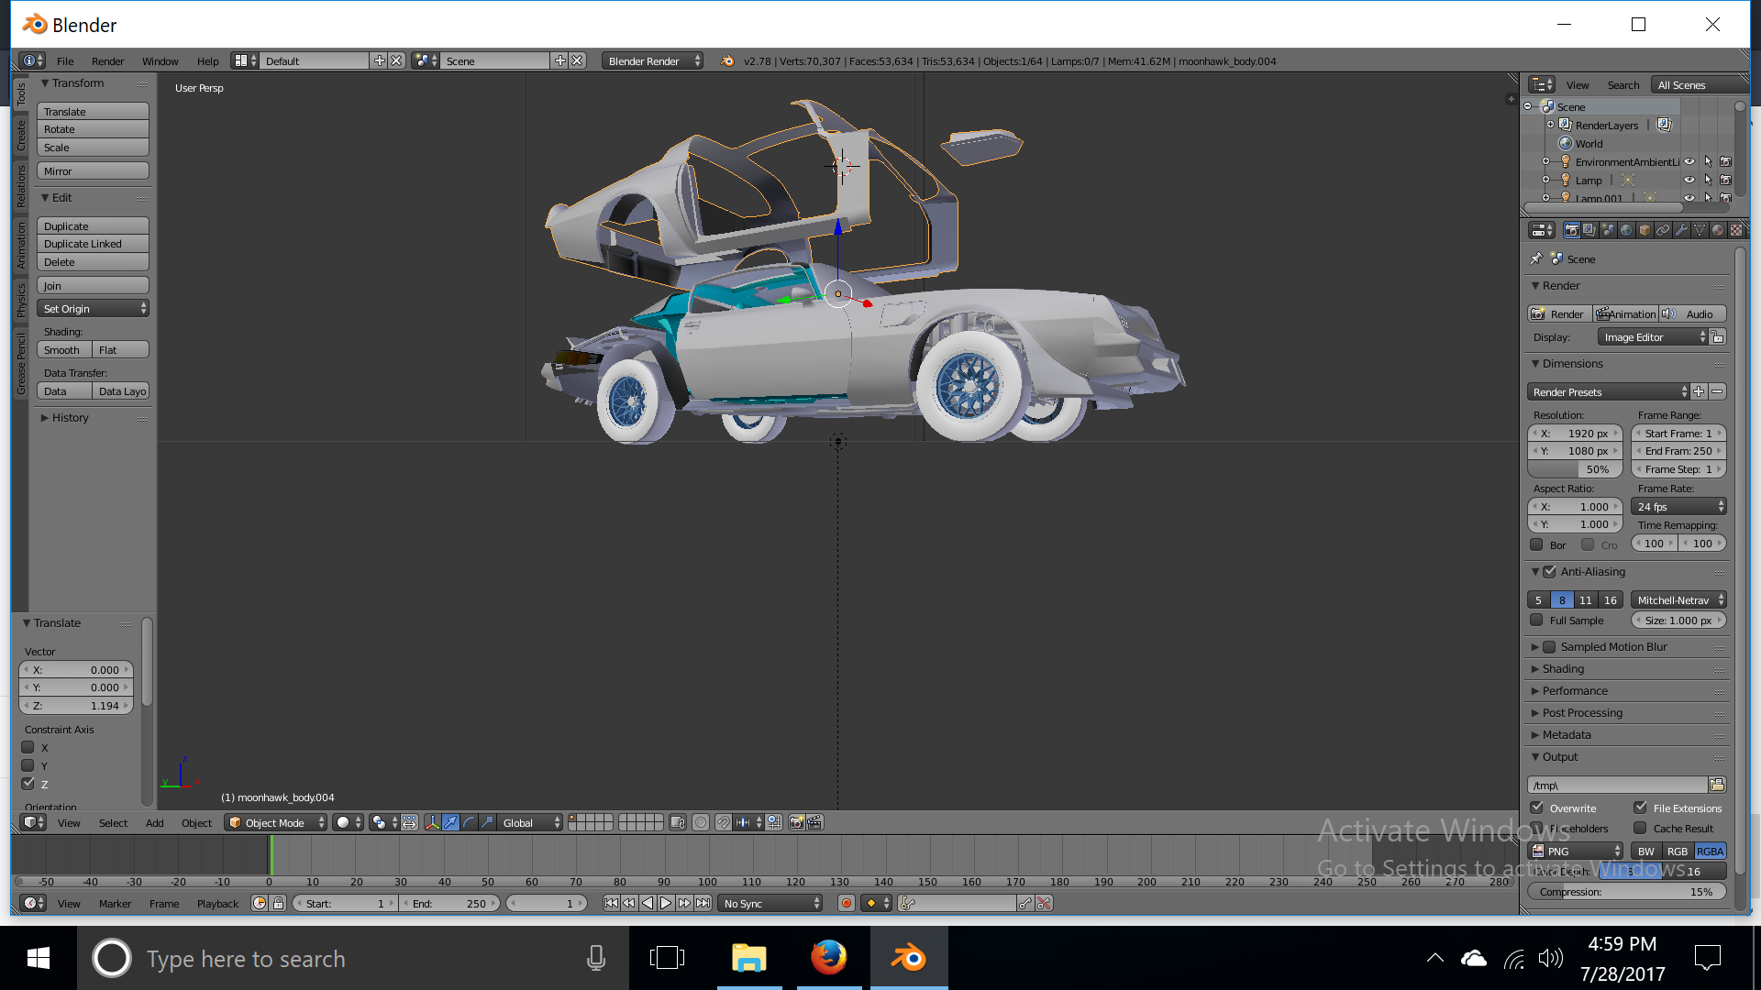Image resolution: width=1761 pixels, height=990 pixels.
Task: Click the resolution percentage 50% slider
Action: (1575, 468)
